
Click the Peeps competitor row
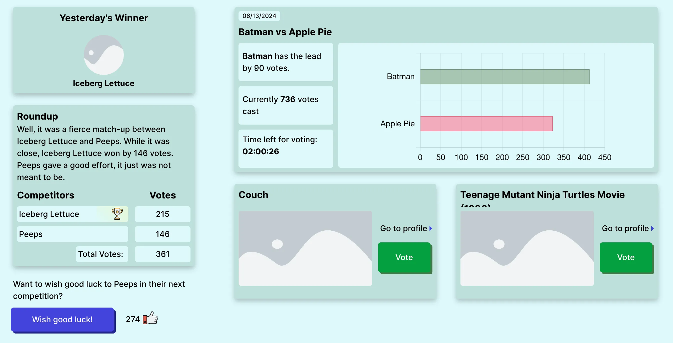tap(72, 234)
